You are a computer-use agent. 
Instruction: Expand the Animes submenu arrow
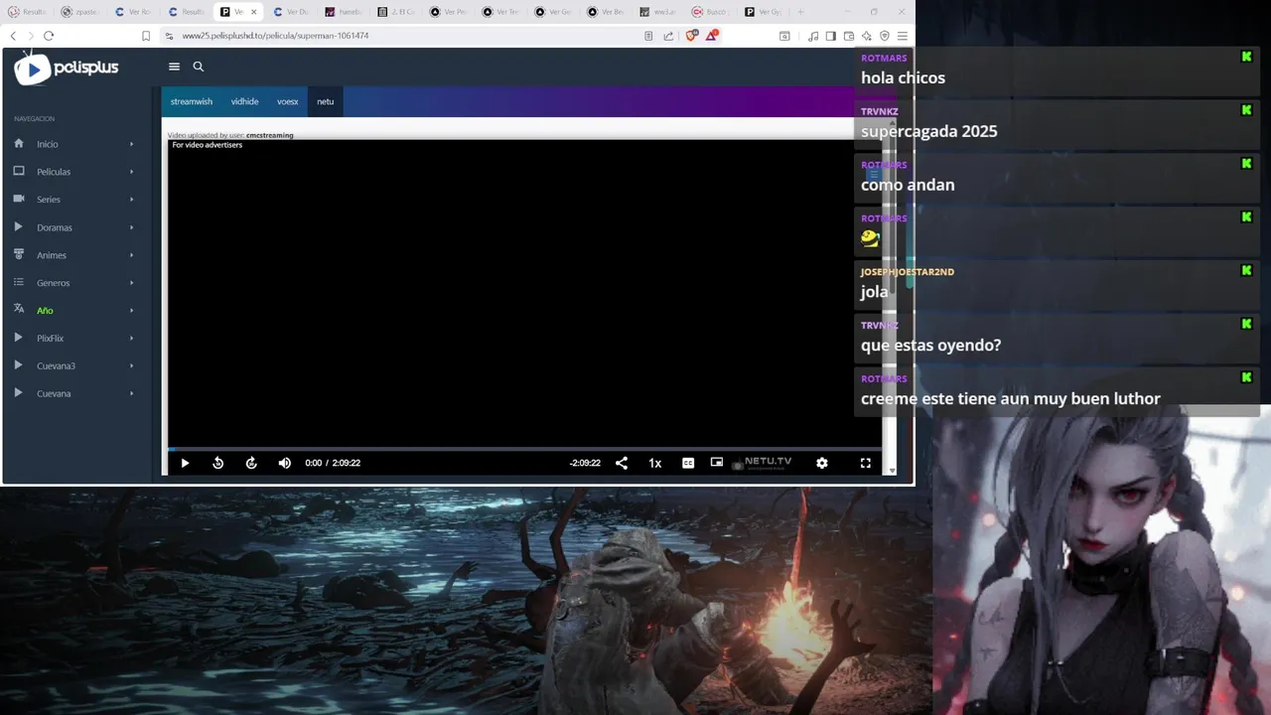point(131,255)
